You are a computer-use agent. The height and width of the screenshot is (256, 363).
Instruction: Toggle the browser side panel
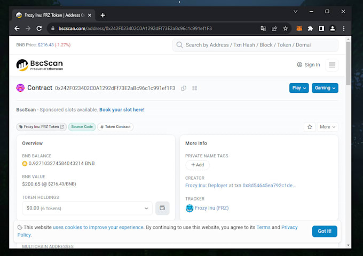click(321, 28)
